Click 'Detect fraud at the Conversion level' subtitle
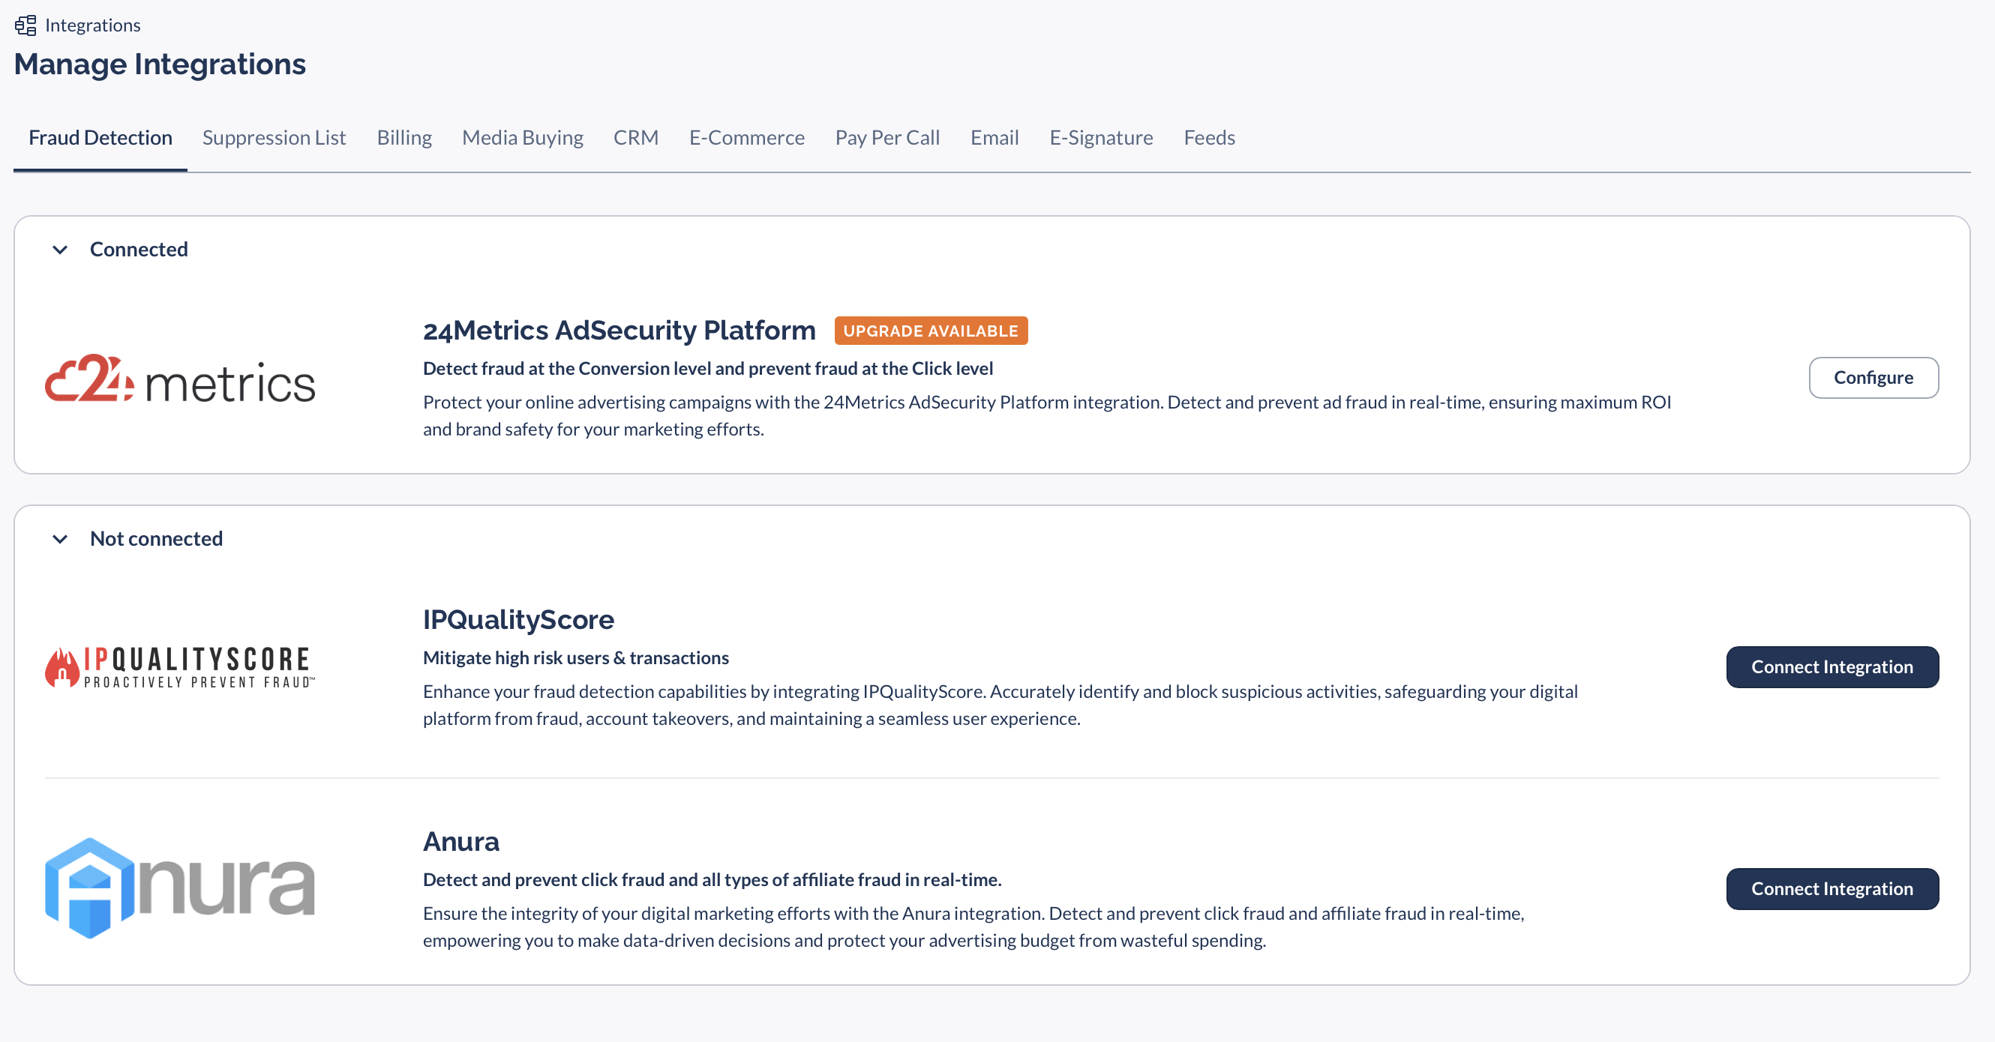Screen dimensions: 1995x1042 point(708,369)
